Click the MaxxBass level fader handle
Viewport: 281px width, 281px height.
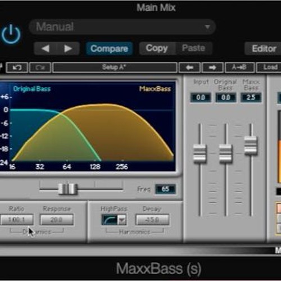(251, 146)
